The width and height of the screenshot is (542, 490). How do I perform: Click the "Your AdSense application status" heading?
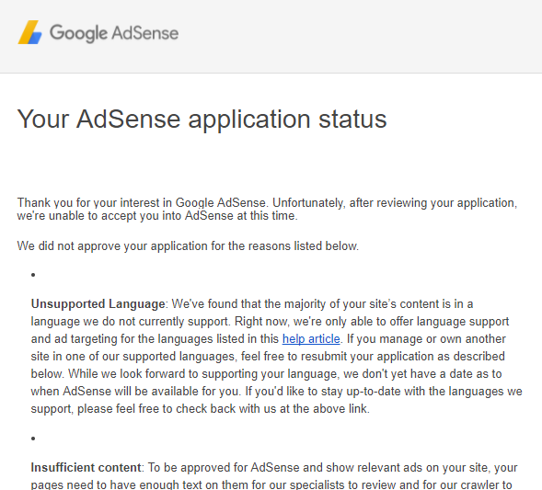202,120
